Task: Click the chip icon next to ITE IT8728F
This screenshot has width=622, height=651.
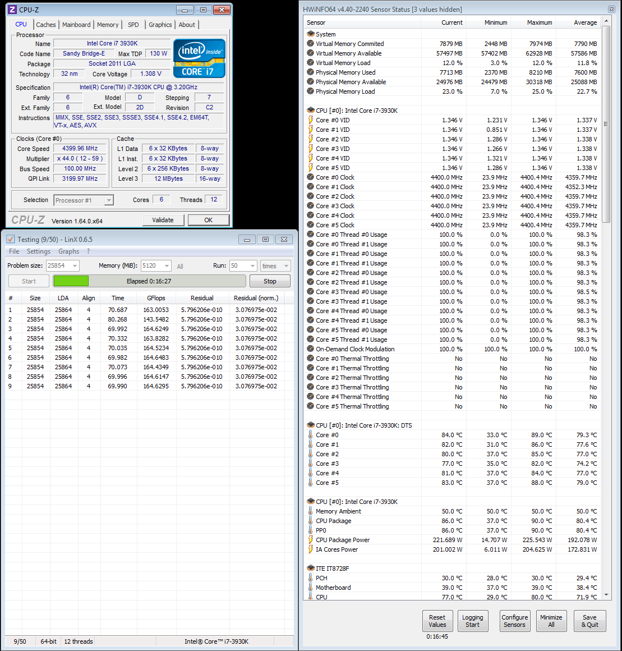Action: point(311,569)
